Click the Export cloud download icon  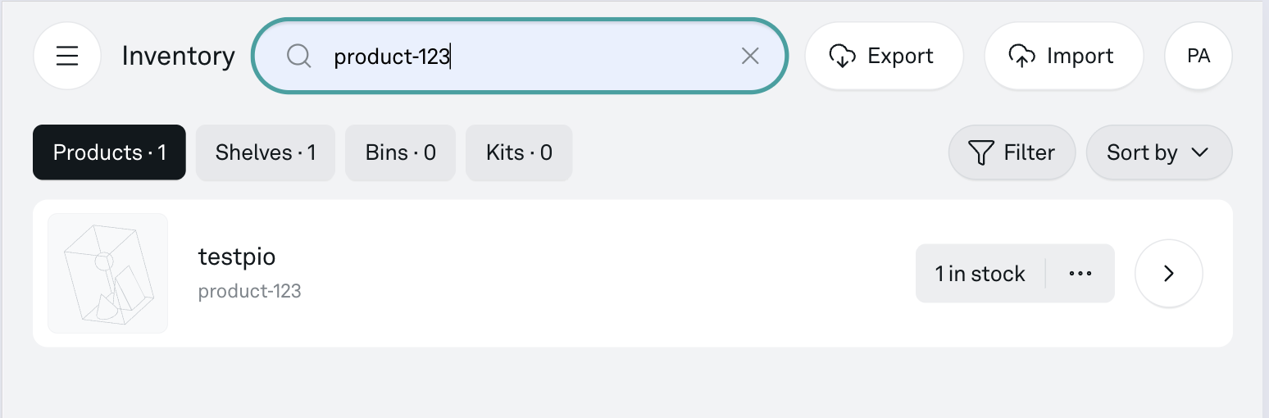tap(843, 56)
